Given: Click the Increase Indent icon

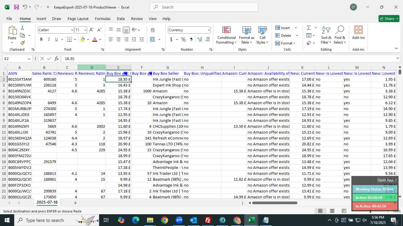Looking at the screenshot, I should click(x=142, y=39).
